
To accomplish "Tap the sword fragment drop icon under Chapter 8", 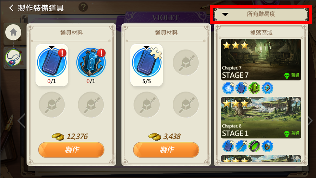I will click(241, 146).
